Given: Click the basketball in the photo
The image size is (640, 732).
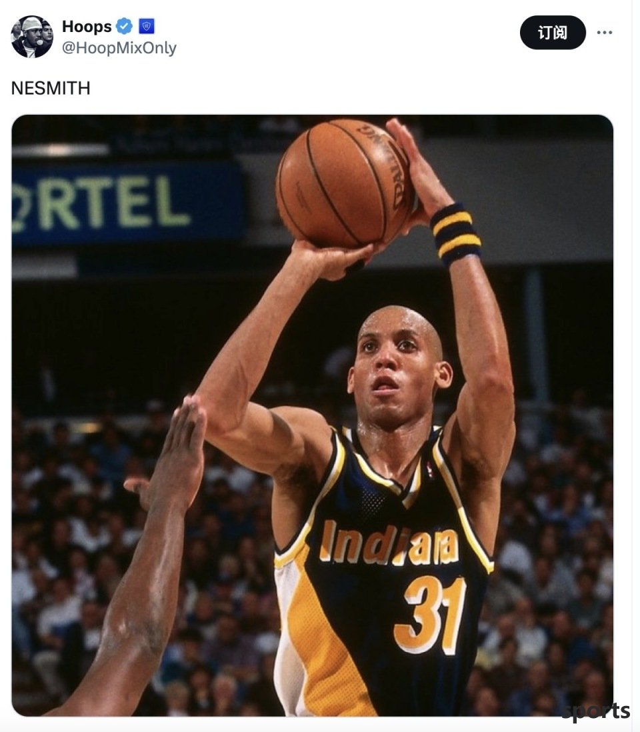Looking at the screenshot, I should pos(345,183).
